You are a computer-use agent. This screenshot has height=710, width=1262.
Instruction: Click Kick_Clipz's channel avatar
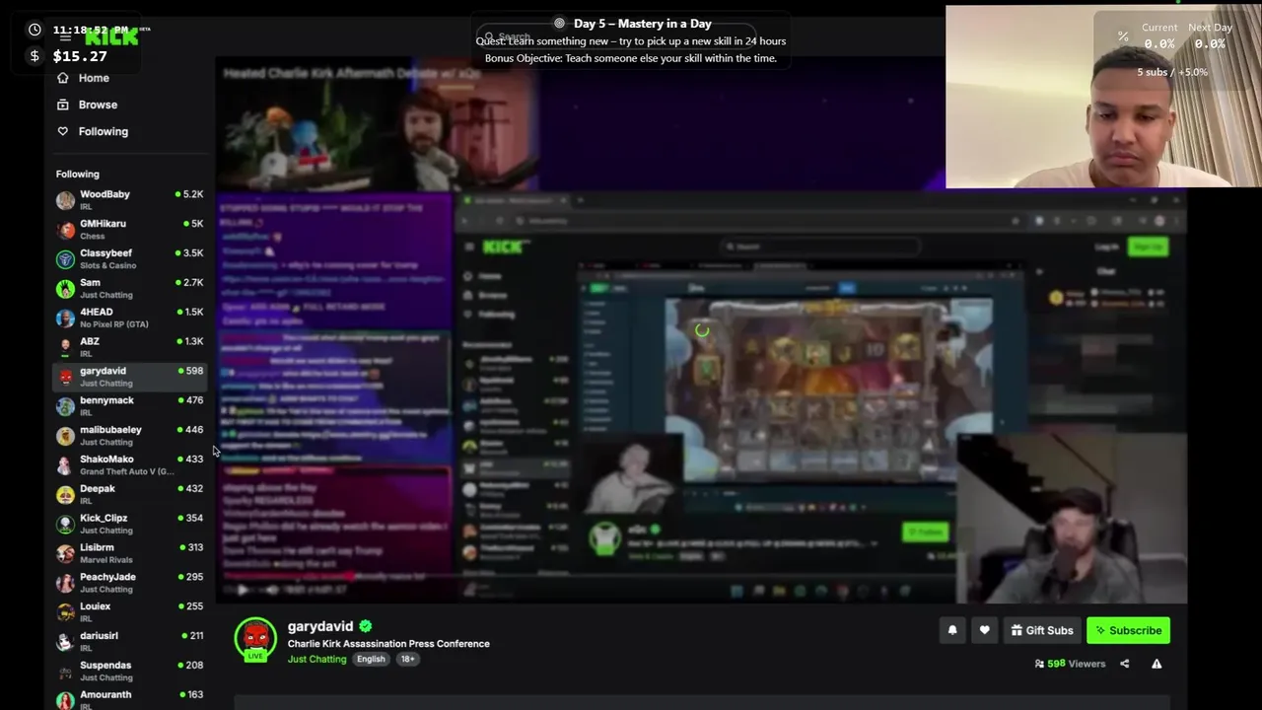click(x=65, y=524)
